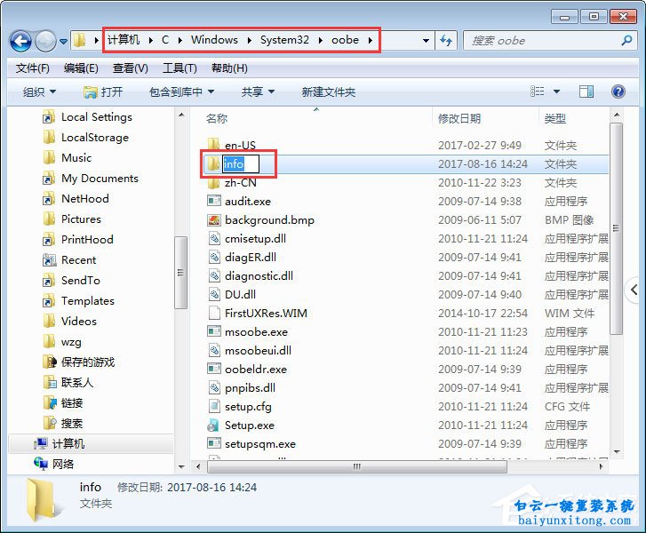
Task: Navigate to 计算机 in the address bar
Action: pyautogui.click(x=124, y=40)
